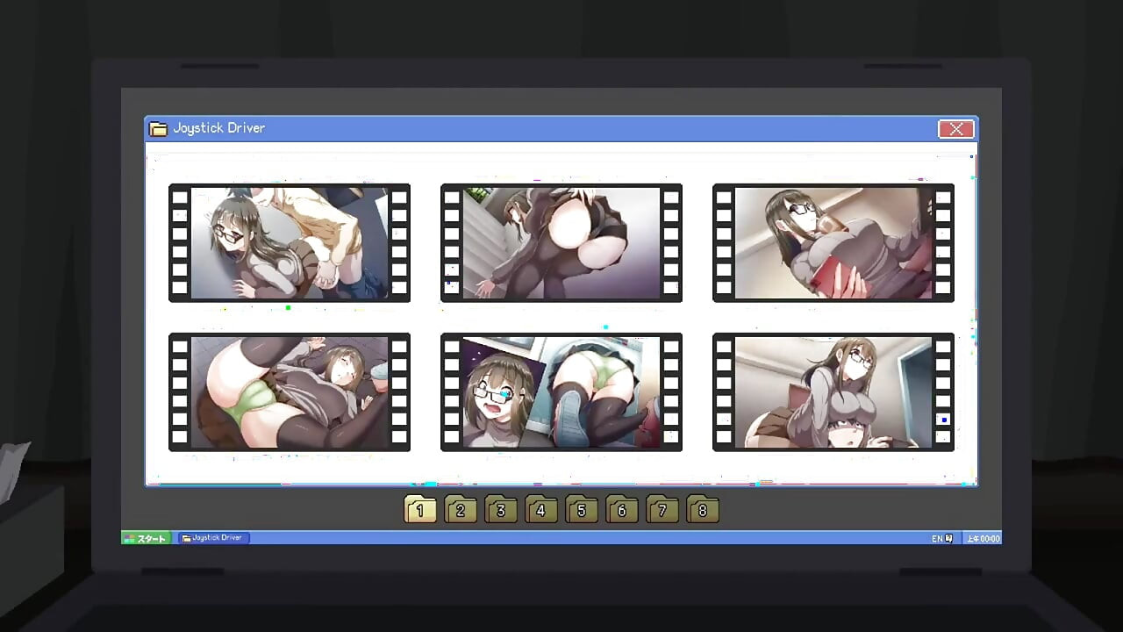Screen dimensions: 1123x632
Task: Open folder page 4
Action: point(540,509)
